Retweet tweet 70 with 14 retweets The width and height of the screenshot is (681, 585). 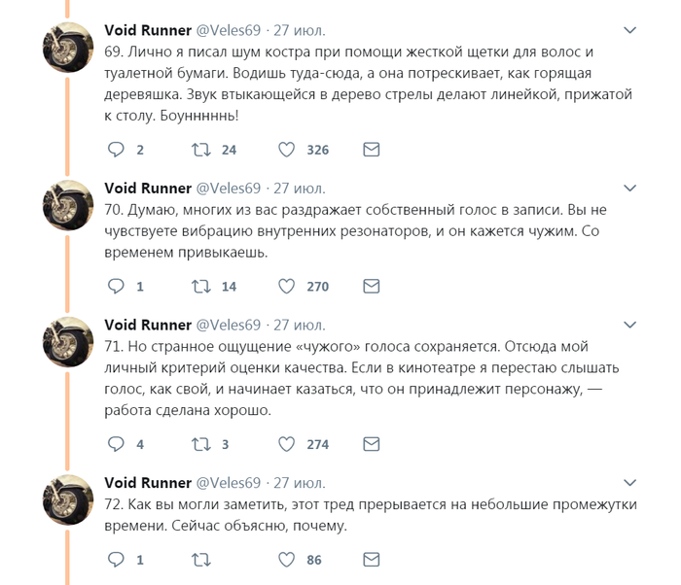[x=201, y=287]
